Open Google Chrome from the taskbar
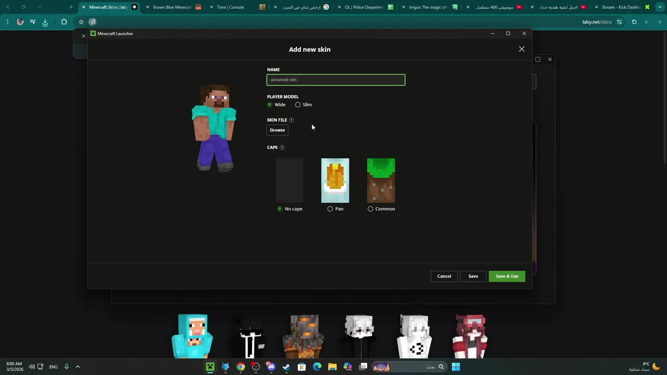This screenshot has width=667, height=375. [x=240, y=367]
